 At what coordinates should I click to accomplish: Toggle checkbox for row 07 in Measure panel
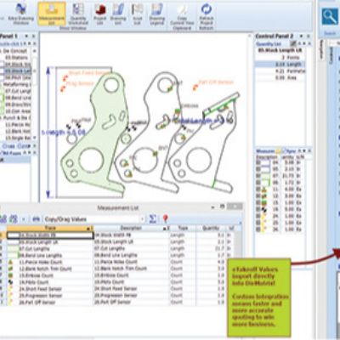tap(258, 176)
